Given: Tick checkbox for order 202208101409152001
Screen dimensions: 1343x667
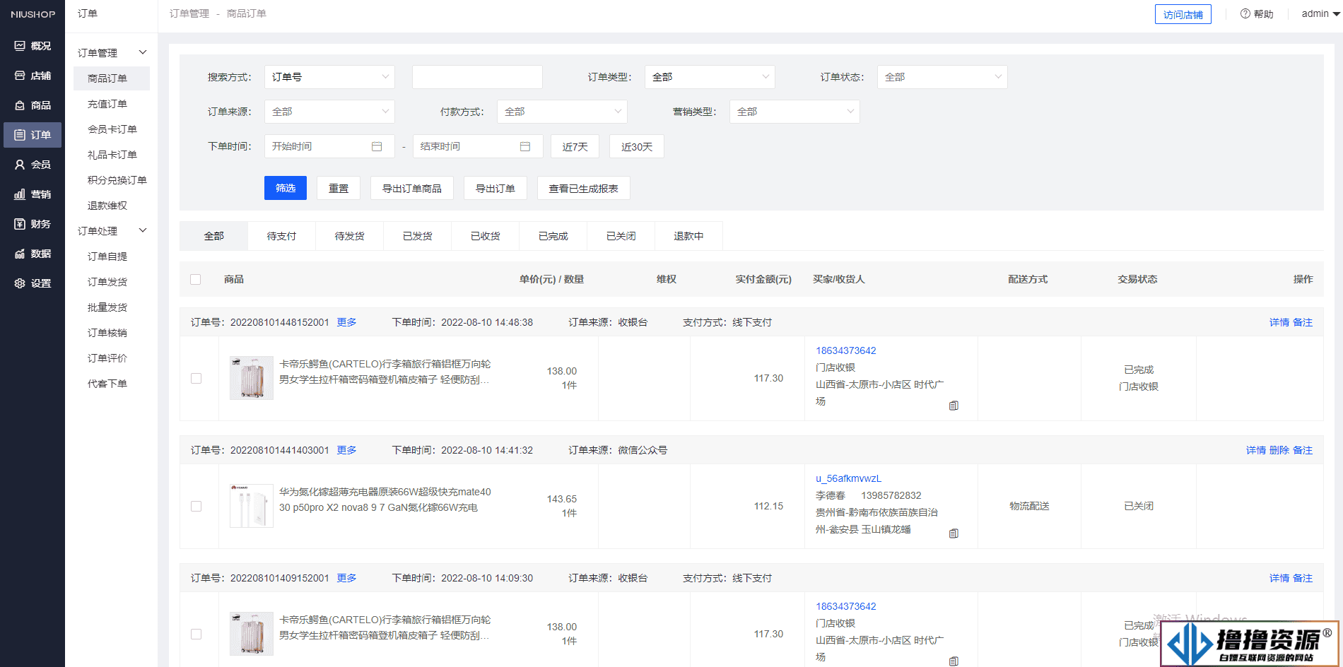Looking at the screenshot, I should 197,634.
